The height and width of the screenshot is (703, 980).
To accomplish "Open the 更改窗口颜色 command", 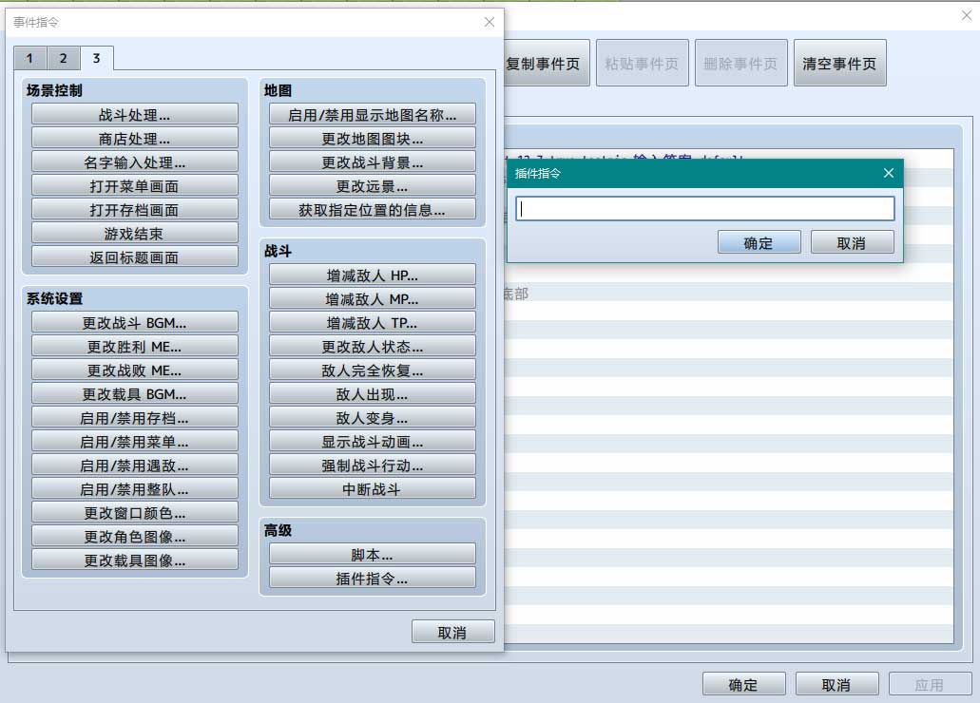I will pos(134,512).
